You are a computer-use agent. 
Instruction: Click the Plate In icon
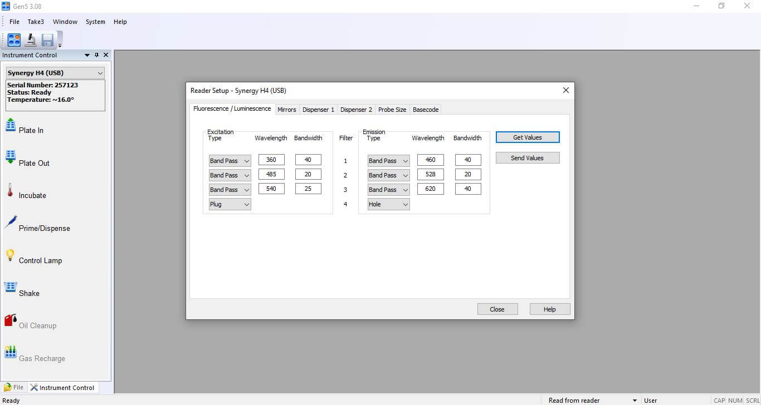(x=11, y=125)
